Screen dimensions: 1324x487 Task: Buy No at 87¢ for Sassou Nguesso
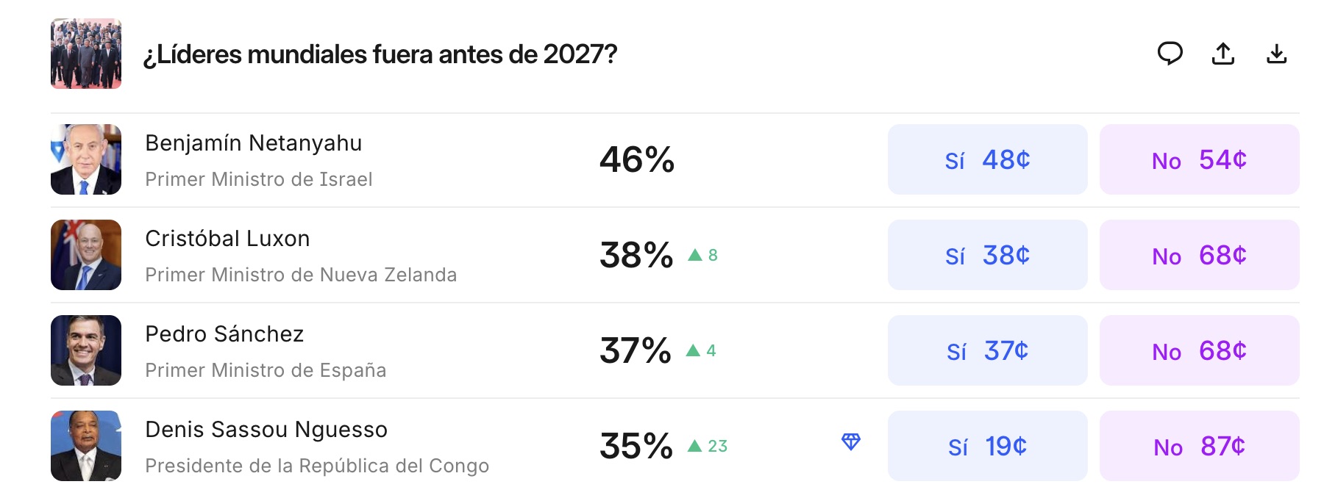[x=1199, y=446]
